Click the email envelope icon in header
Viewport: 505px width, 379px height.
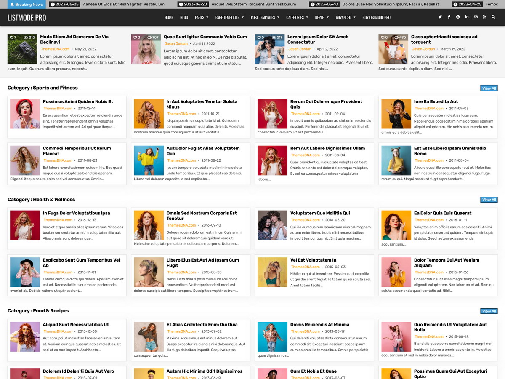point(476,17)
